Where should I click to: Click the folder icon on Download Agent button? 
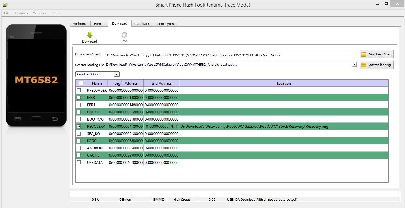click(x=364, y=54)
